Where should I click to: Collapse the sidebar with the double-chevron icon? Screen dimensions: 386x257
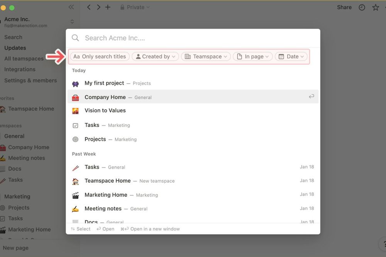[x=71, y=7]
